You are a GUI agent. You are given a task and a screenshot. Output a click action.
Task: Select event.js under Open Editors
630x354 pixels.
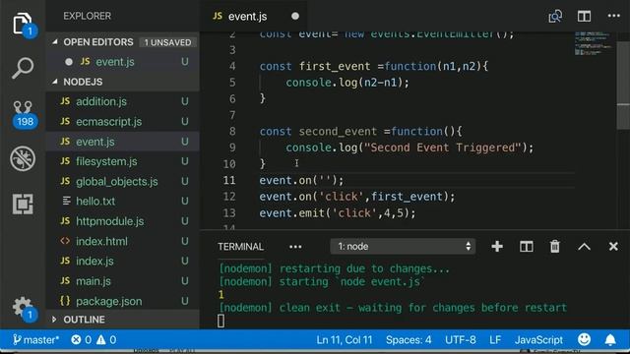point(122,62)
